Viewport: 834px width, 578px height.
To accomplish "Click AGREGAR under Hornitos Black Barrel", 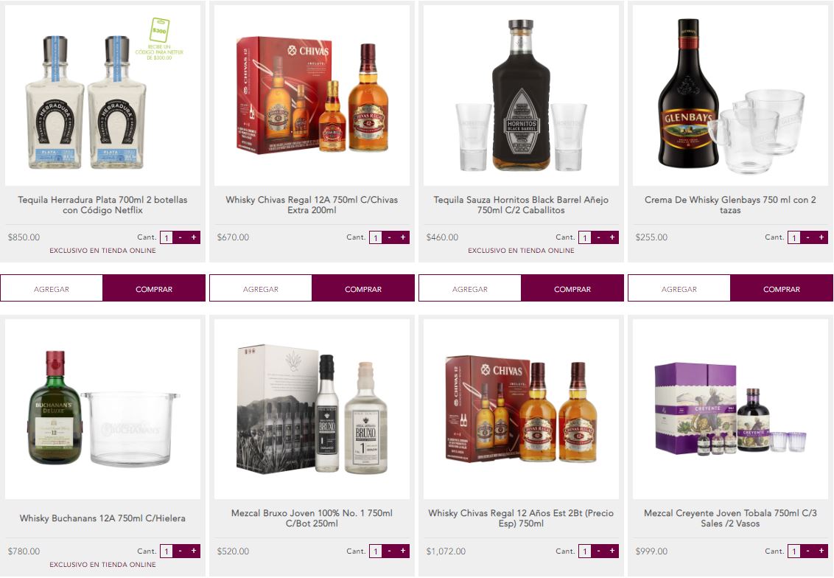I will tap(469, 289).
